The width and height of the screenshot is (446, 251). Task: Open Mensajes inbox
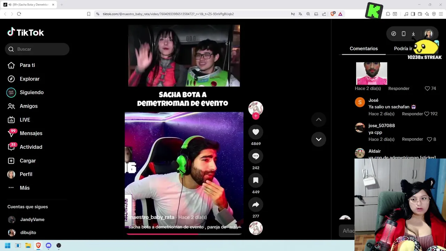[25, 133]
